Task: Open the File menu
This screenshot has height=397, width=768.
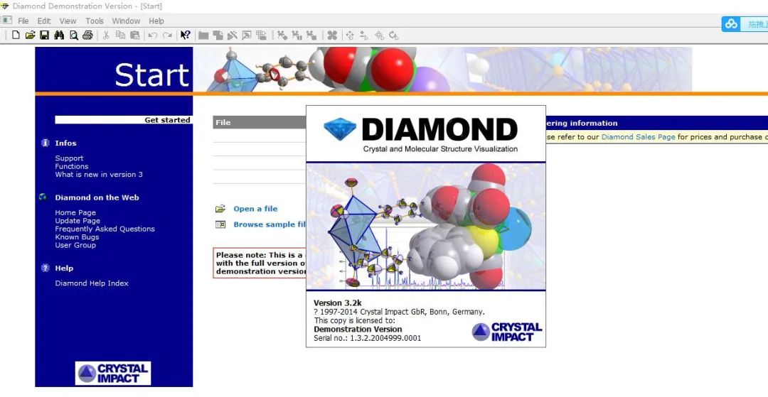Action: coord(23,21)
